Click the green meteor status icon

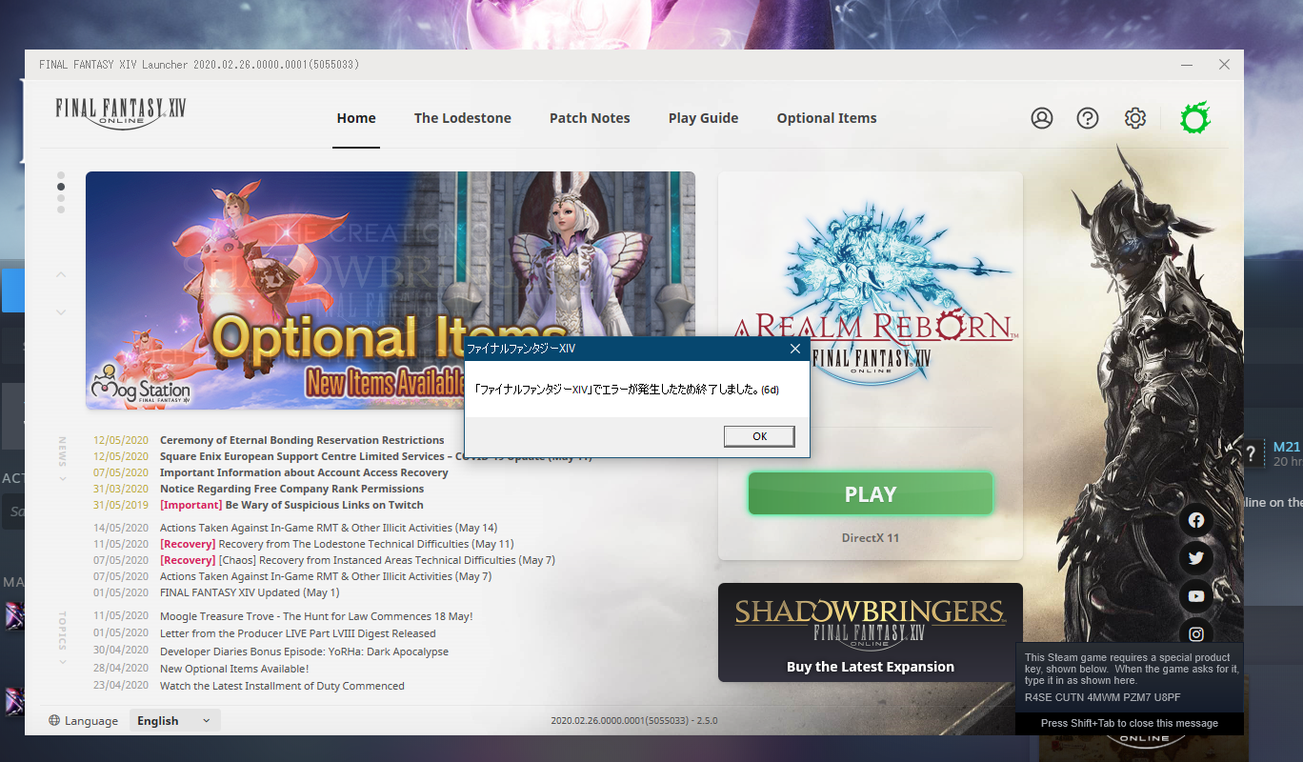(x=1195, y=118)
